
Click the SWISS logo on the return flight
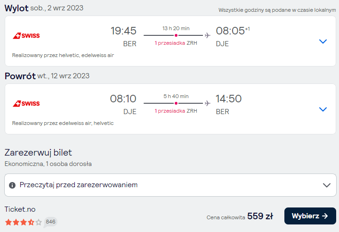tap(26, 103)
